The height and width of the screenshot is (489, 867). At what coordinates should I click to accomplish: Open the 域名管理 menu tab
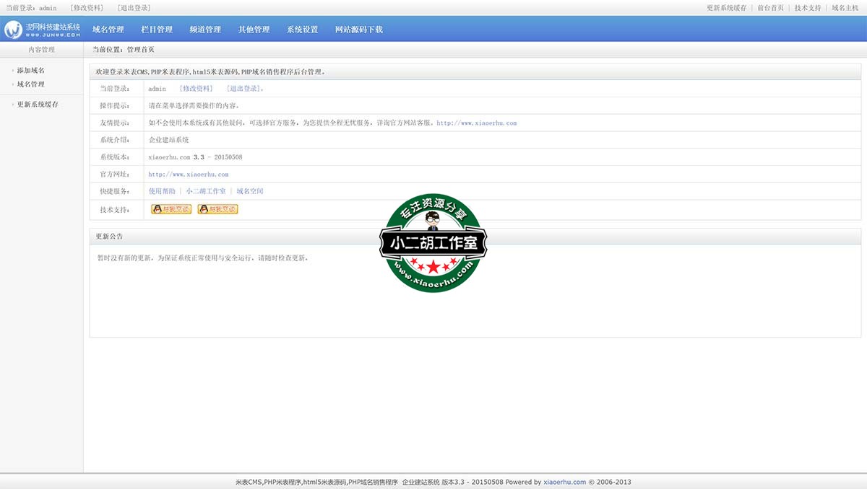point(109,30)
